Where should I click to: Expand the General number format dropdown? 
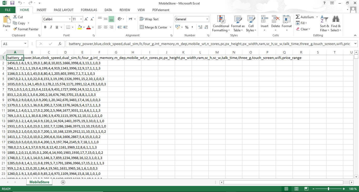click(207, 19)
